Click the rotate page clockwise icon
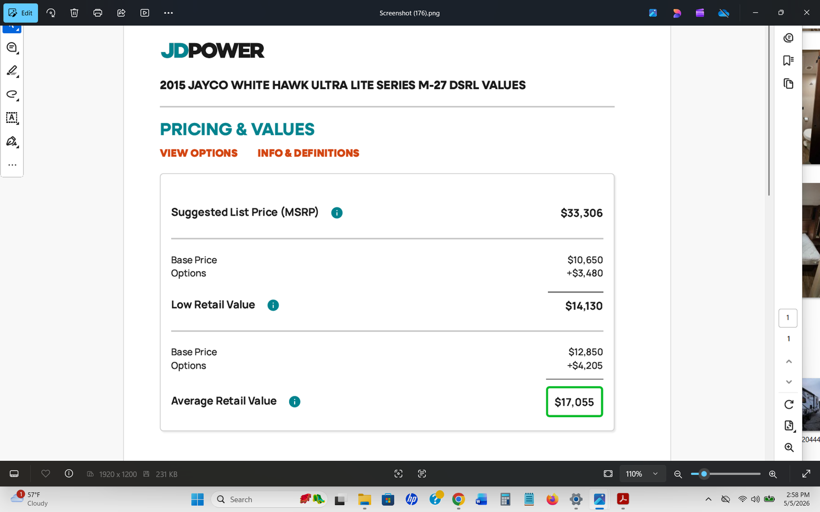The width and height of the screenshot is (820, 512). tap(789, 404)
